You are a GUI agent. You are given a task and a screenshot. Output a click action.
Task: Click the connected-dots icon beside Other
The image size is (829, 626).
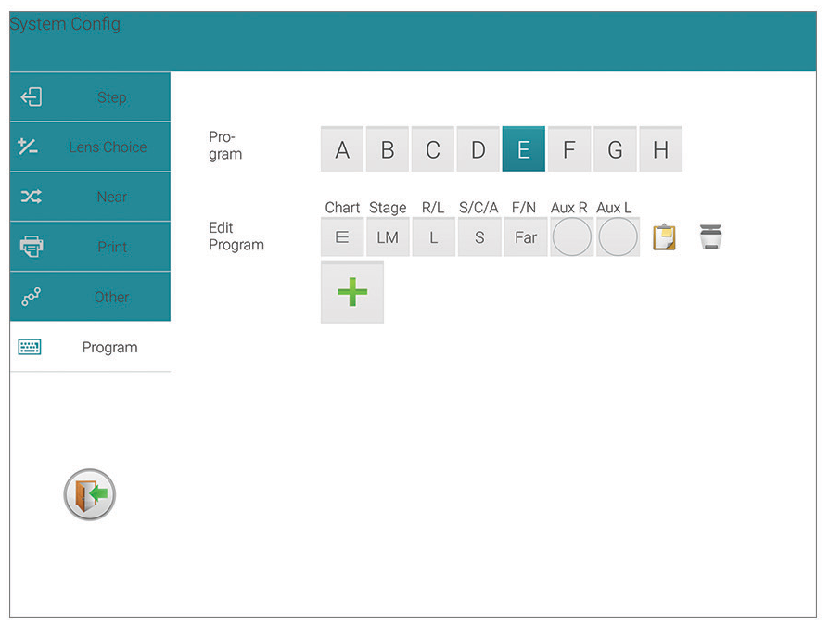[x=31, y=297]
